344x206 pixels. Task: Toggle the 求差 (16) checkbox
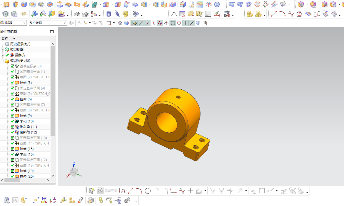(12, 154)
